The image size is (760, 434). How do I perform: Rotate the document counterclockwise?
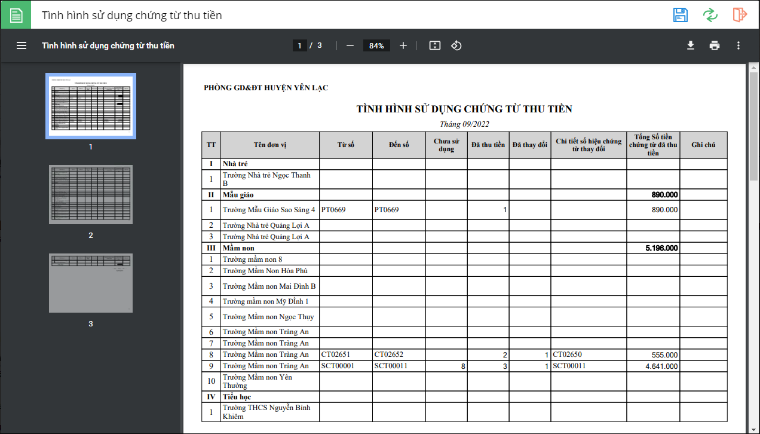pyautogui.click(x=456, y=45)
